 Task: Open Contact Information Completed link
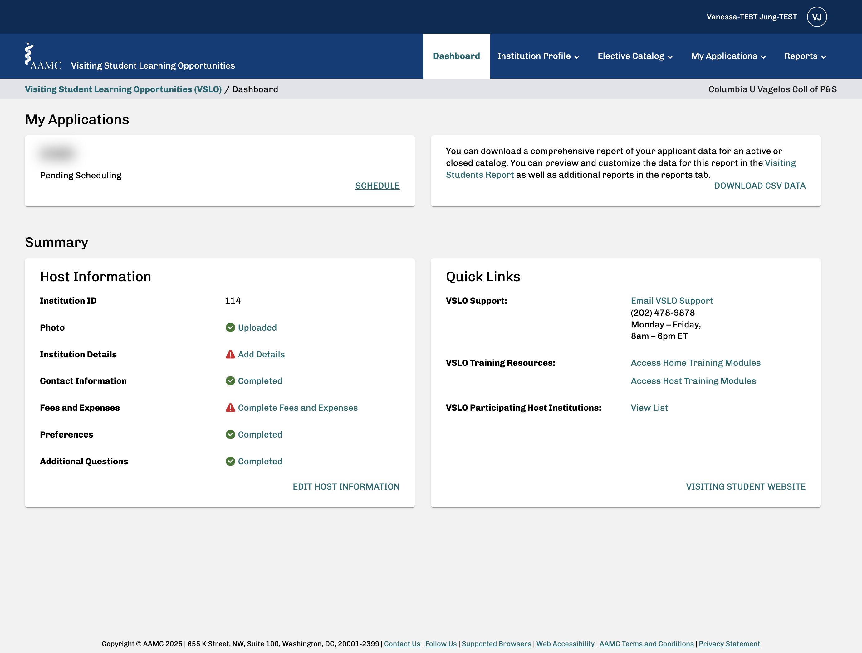[x=260, y=381]
